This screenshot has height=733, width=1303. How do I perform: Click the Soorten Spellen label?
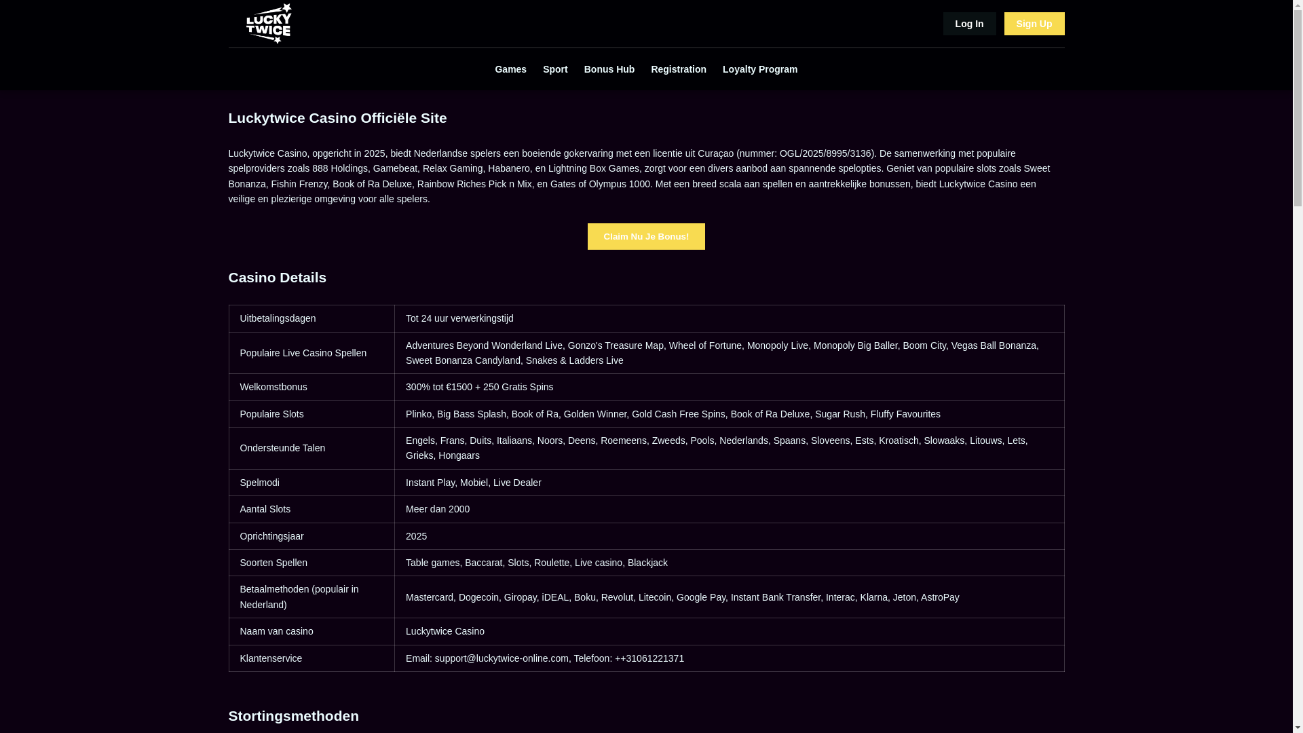[x=311, y=563]
